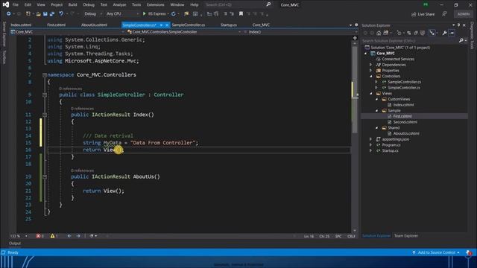Switch to the Team Explorer tab
Screen dimensions: 477x268
pos(406,236)
